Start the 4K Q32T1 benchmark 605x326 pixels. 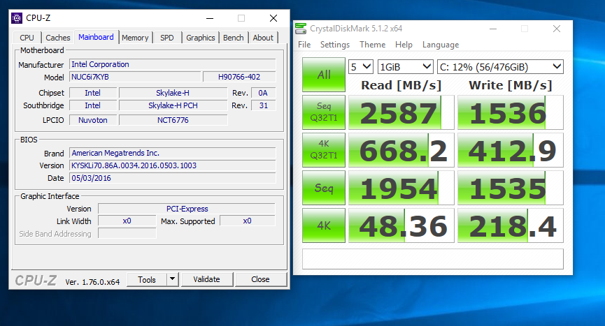pyautogui.click(x=323, y=151)
